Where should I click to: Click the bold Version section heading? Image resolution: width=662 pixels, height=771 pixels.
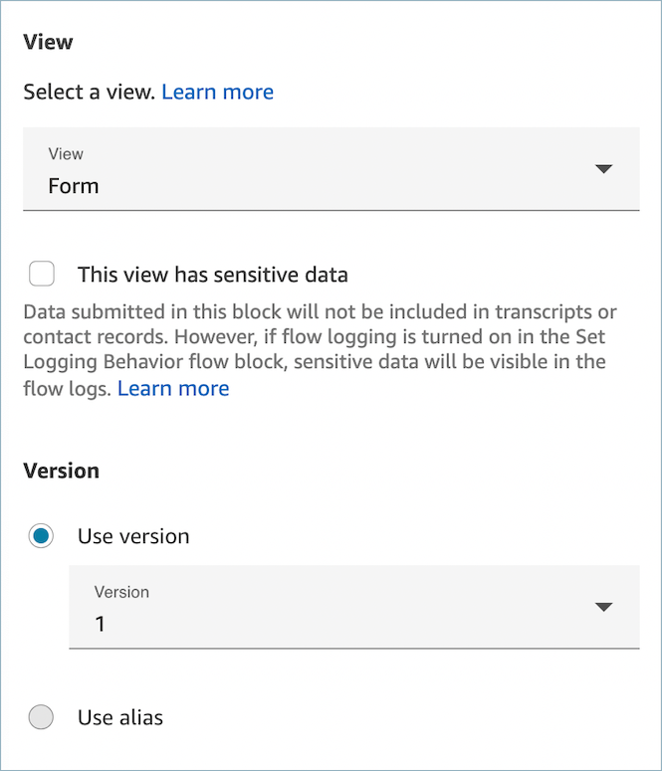click(61, 471)
